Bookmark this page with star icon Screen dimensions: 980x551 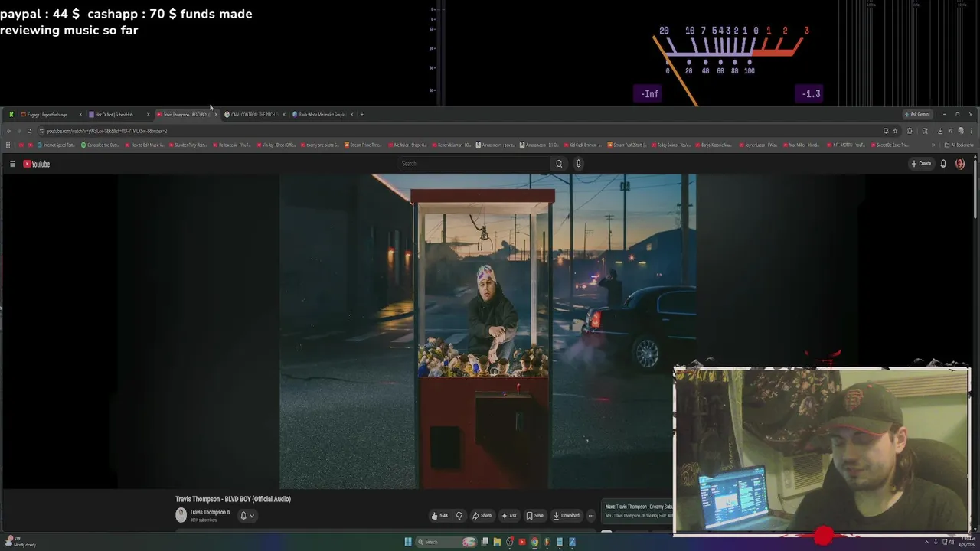[895, 131]
